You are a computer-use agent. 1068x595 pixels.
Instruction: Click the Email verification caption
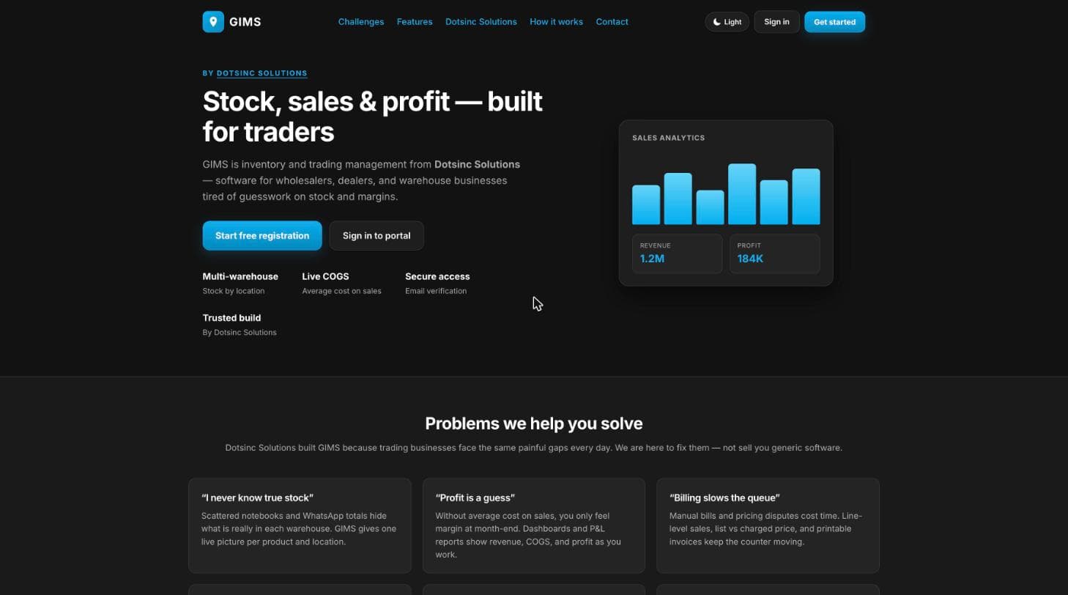click(436, 291)
